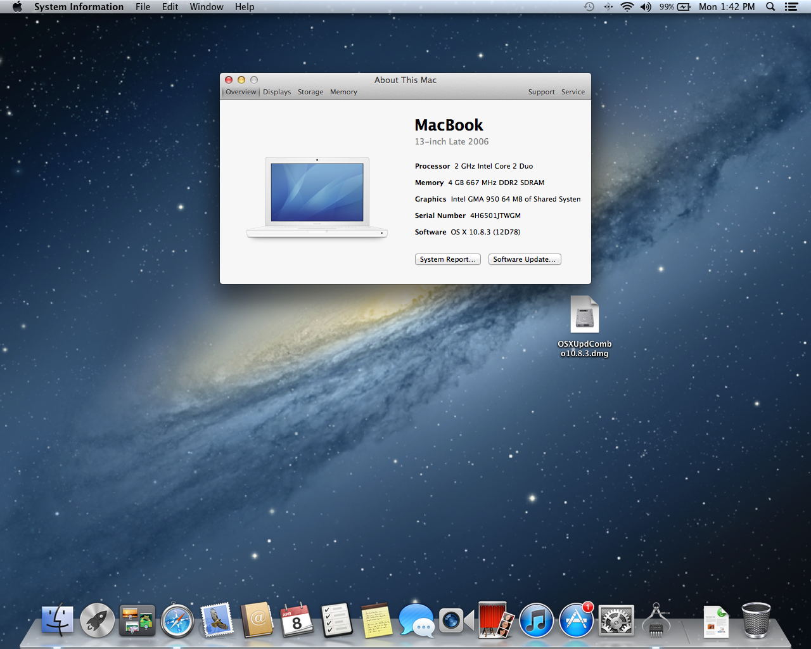Click the Software Update… button
811x649 pixels.
525,259
